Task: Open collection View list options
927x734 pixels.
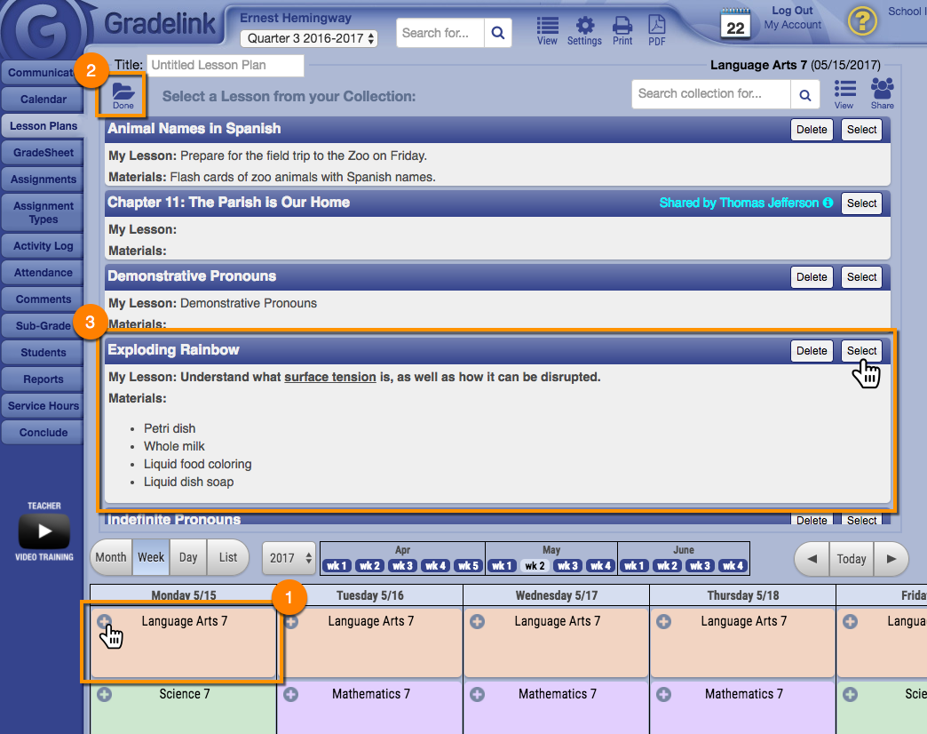Action: 844,92
